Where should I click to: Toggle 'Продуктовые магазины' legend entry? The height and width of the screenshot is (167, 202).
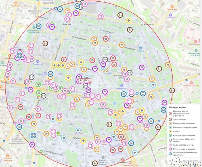(x=182, y=123)
